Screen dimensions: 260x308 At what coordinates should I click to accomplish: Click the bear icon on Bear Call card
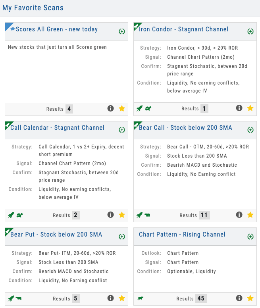147,215
